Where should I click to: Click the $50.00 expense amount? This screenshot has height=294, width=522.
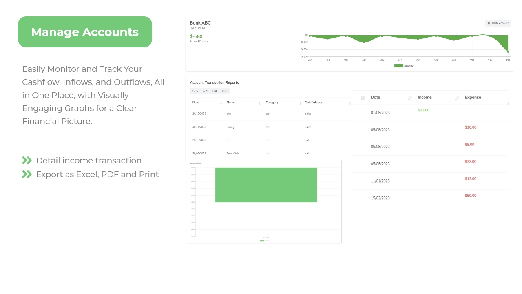point(471,196)
